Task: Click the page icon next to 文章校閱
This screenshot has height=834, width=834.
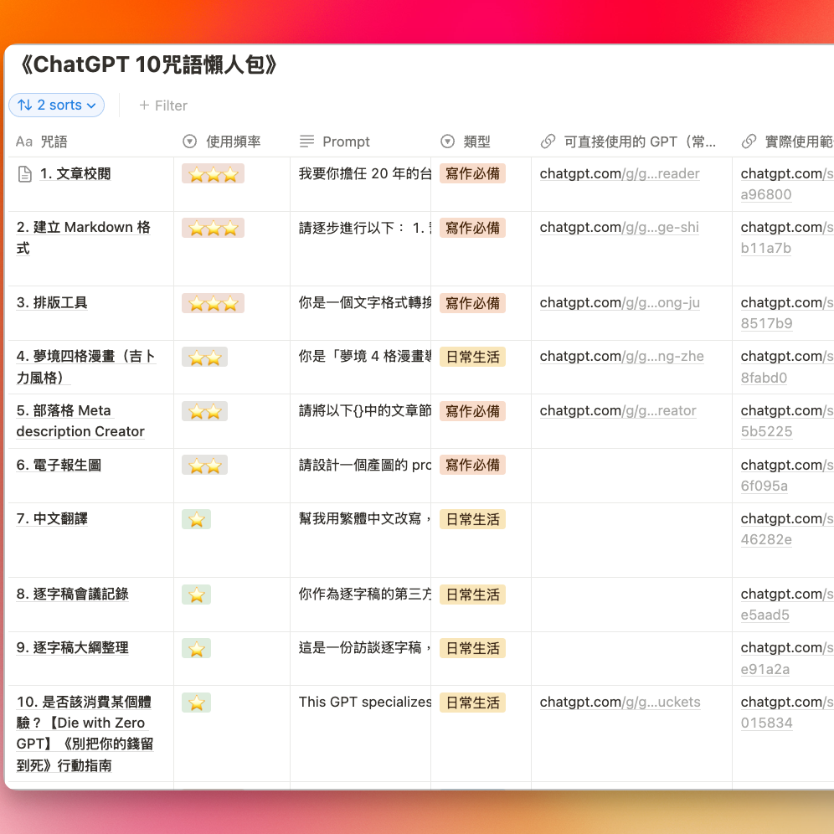Action: (24, 174)
